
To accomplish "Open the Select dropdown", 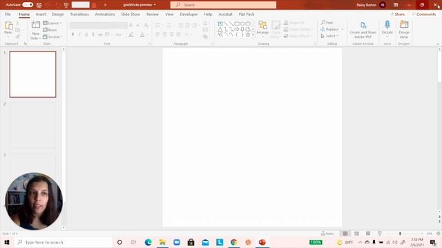I will tap(329, 36).
